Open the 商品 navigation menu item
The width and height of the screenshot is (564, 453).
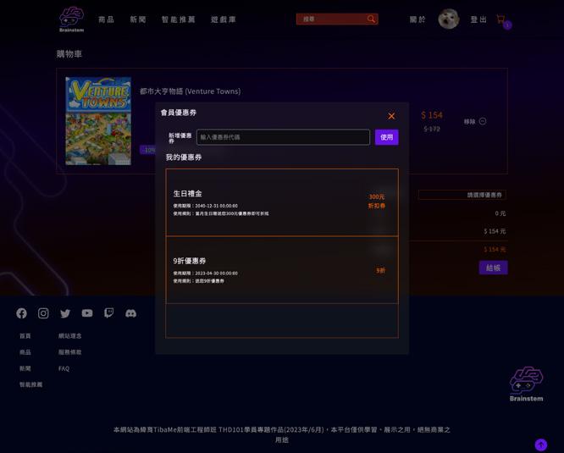coord(106,19)
